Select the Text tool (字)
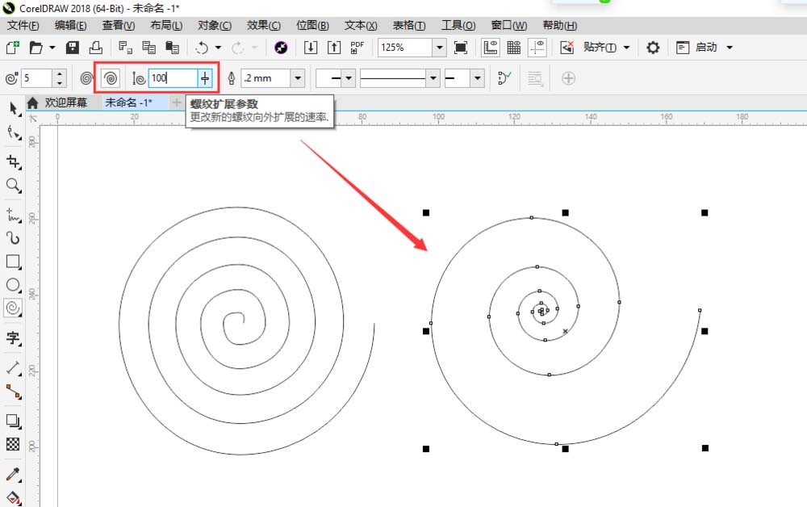Screen dimensions: 807x507 [x=13, y=337]
